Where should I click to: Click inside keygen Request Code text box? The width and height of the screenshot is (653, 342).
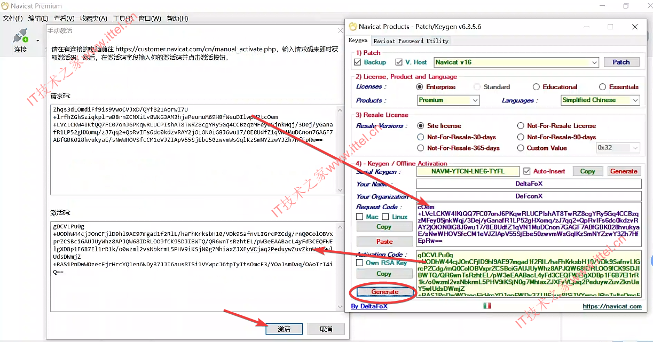tap(529, 225)
